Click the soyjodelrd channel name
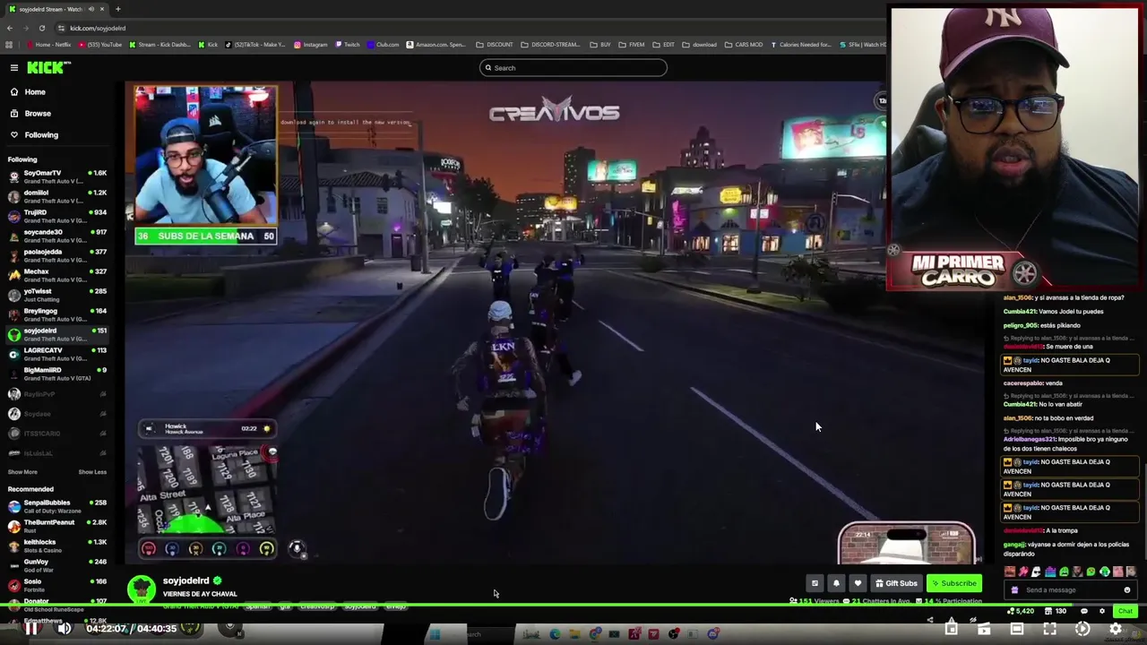Image resolution: width=1147 pixels, height=645 pixels. click(185, 580)
